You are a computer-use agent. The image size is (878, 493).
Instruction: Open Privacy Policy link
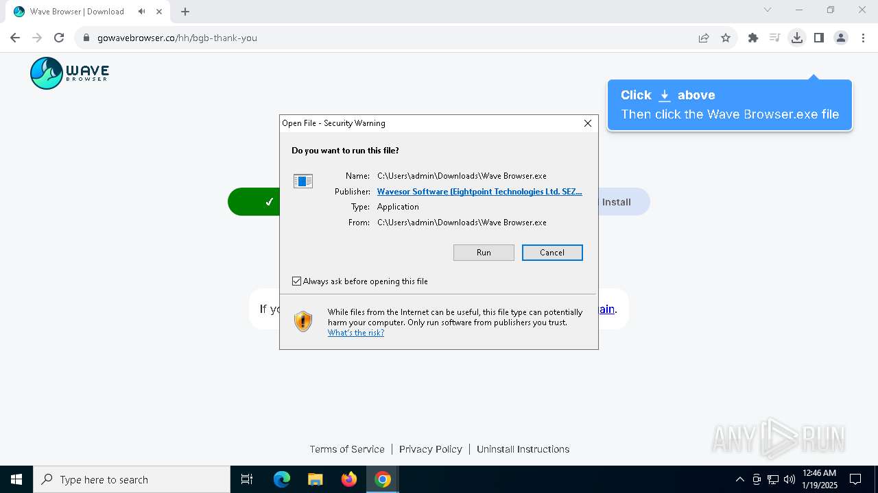[x=431, y=449]
